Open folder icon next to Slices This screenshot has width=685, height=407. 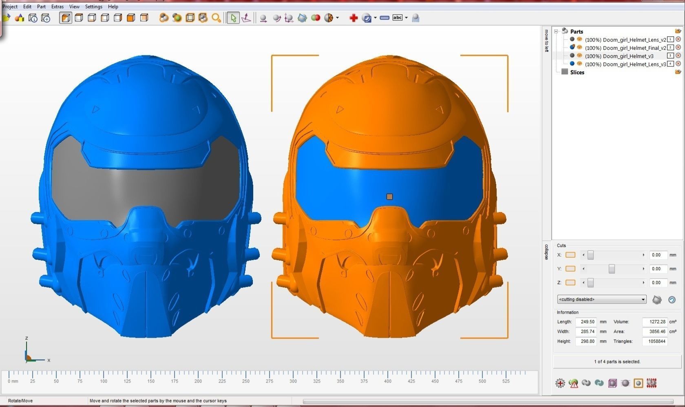click(678, 72)
